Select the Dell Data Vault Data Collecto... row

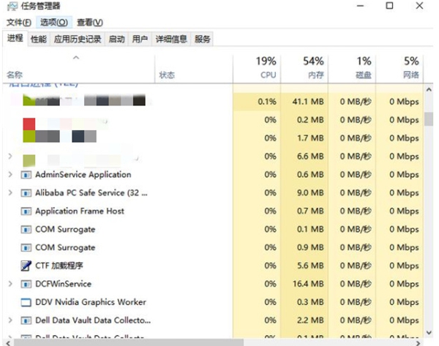[x=213, y=320]
